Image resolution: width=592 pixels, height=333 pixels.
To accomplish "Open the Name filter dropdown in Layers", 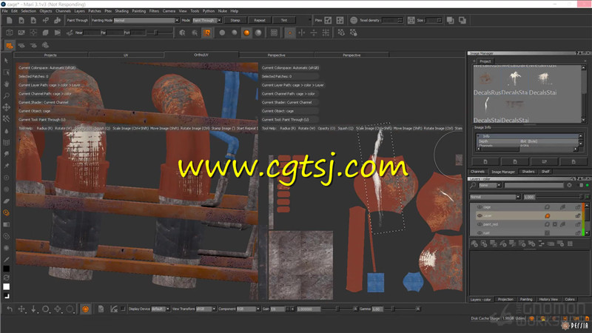I will pyautogui.click(x=490, y=185).
